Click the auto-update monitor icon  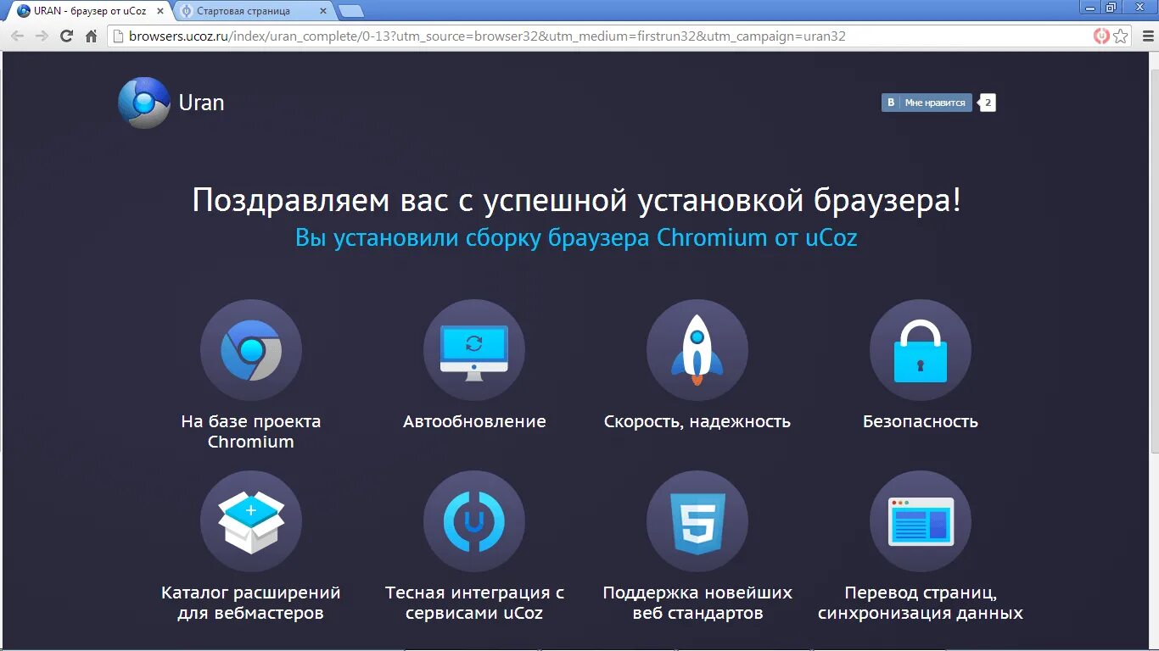(474, 350)
